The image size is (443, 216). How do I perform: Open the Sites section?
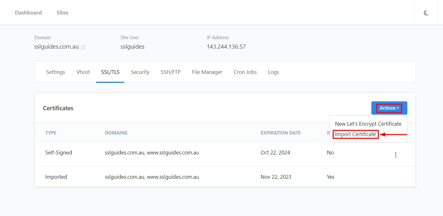62,13
